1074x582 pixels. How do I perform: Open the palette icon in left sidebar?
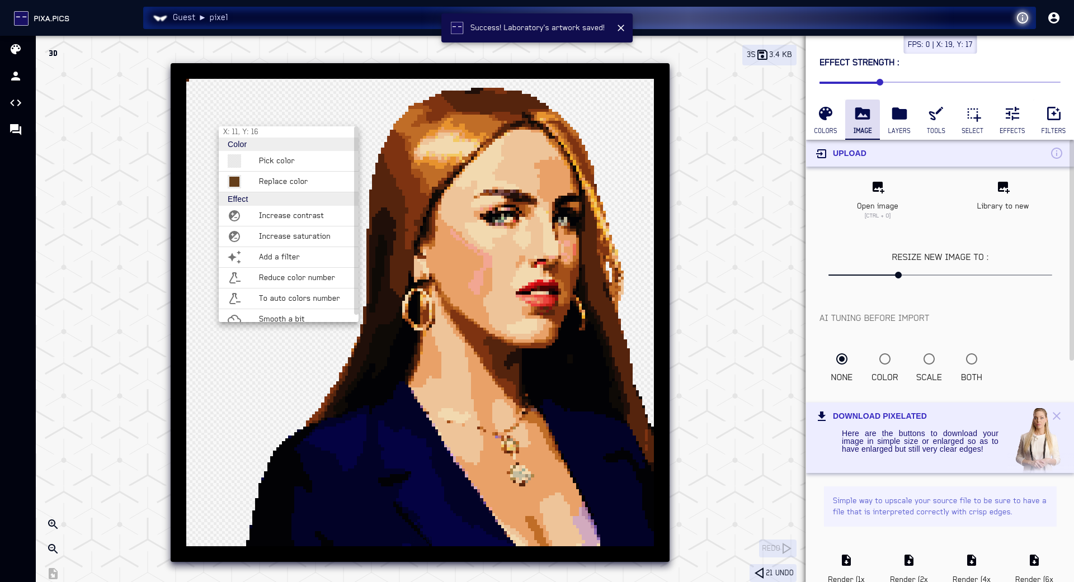[16, 49]
